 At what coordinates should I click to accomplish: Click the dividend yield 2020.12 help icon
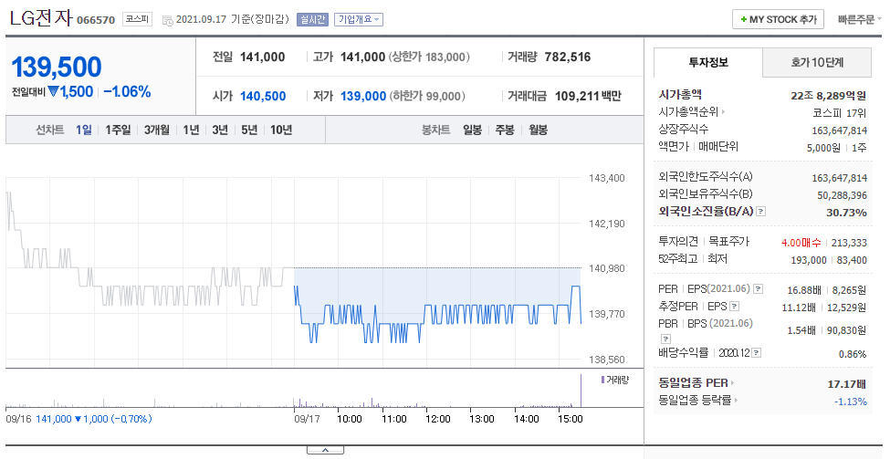[x=757, y=353]
